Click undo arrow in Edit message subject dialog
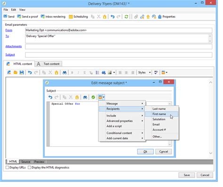The image size is (223, 187). (50, 97)
